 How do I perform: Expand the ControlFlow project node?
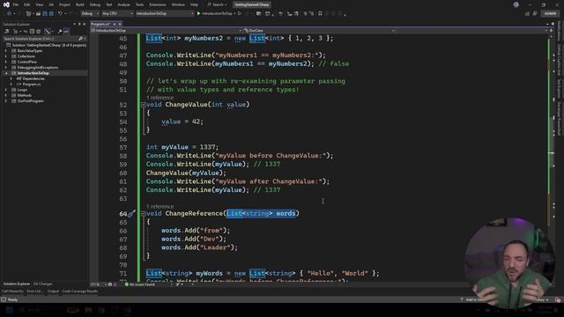pos(6,62)
